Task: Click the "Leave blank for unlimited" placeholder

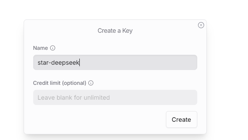Action: 74,98
